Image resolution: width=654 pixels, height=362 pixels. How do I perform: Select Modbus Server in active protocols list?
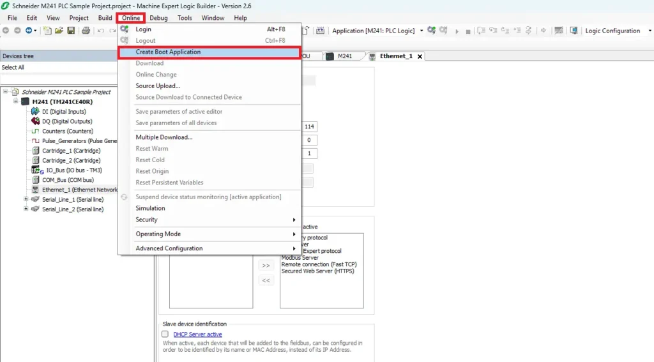click(x=300, y=258)
